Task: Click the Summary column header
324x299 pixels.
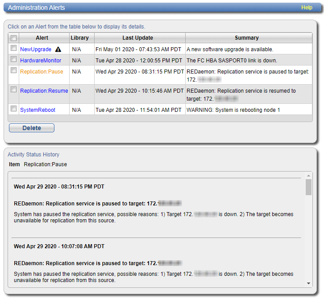Action: point(247,38)
